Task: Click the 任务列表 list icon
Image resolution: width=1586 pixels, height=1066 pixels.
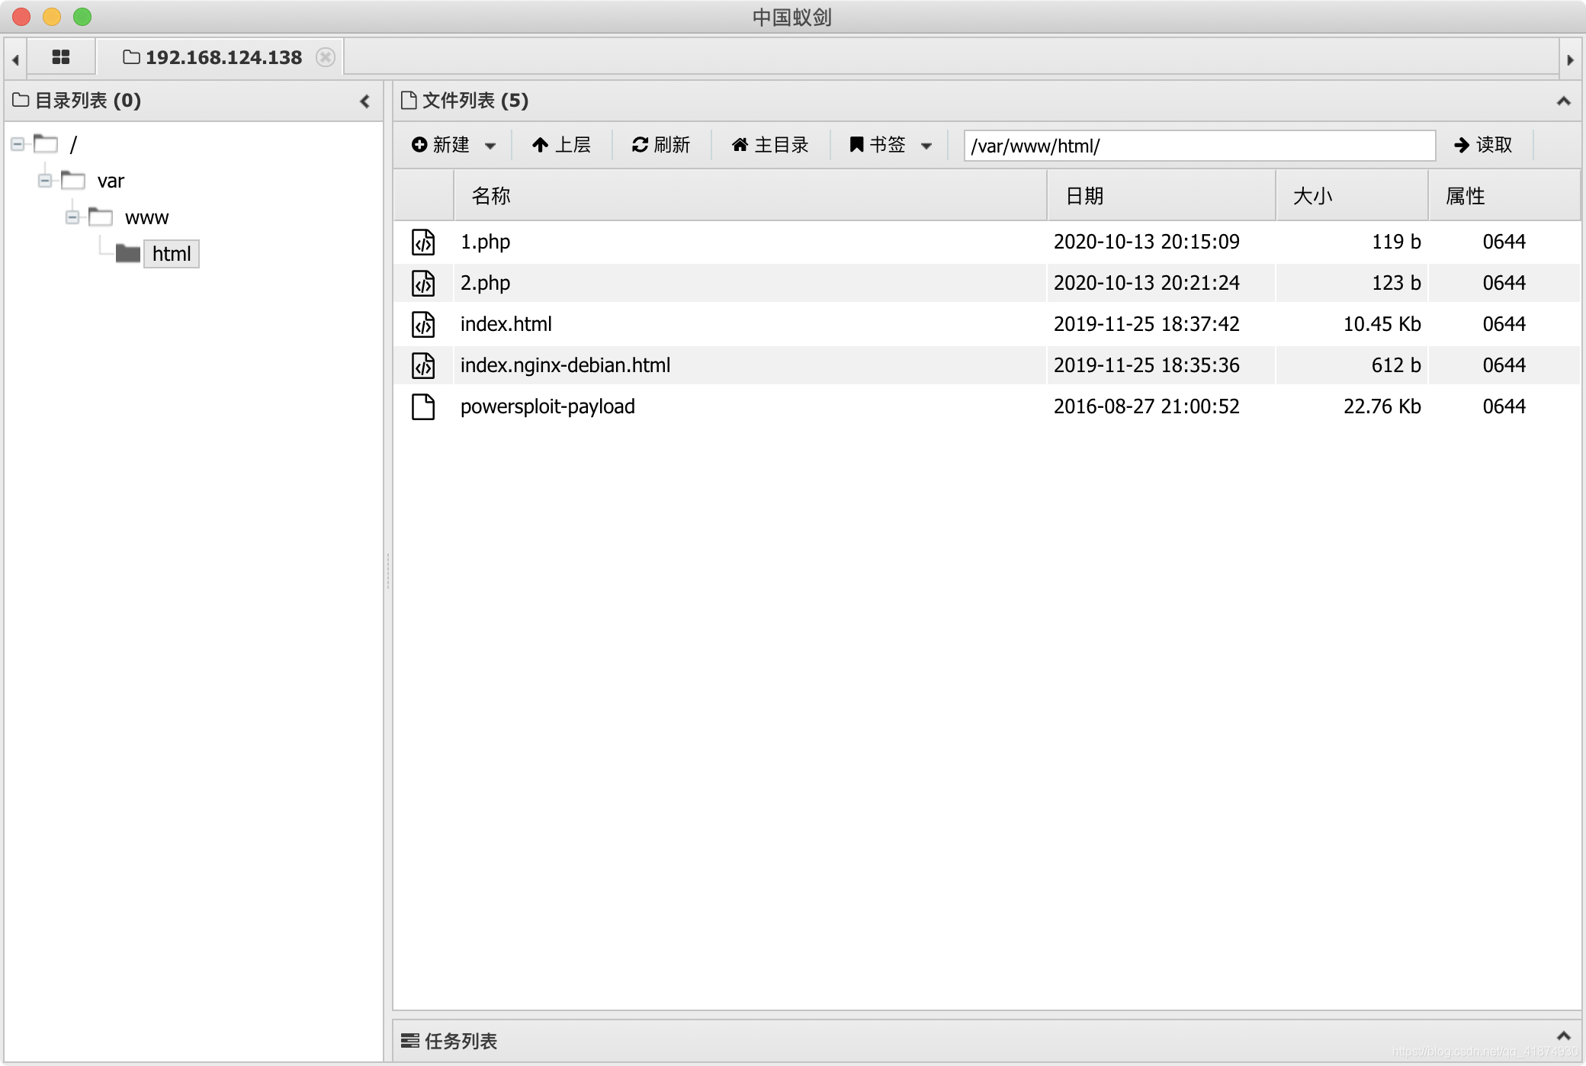Action: [410, 1041]
